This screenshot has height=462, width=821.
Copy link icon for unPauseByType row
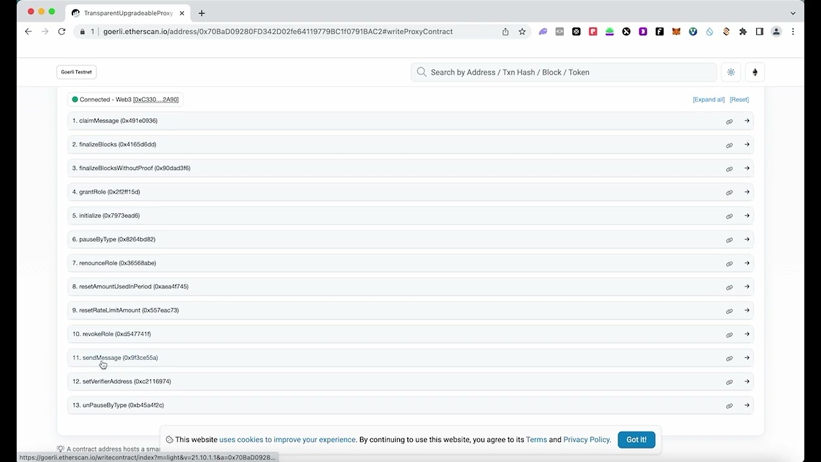pyautogui.click(x=729, y=406)
